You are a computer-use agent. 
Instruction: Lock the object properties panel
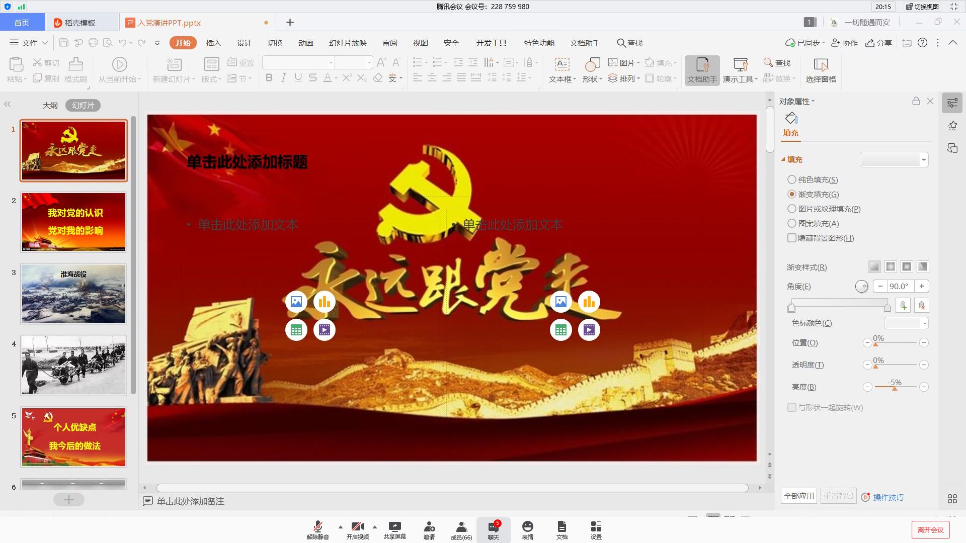[x=916, y=101]
